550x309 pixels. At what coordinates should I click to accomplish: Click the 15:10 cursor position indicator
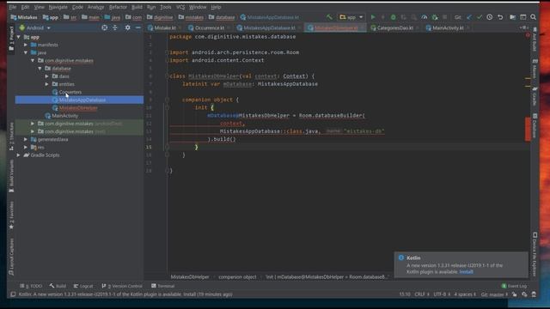point(405,294)
